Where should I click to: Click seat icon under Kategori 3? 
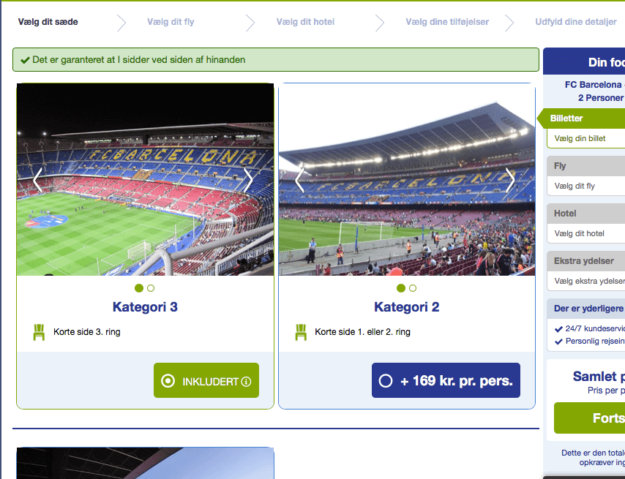(39, 332)
